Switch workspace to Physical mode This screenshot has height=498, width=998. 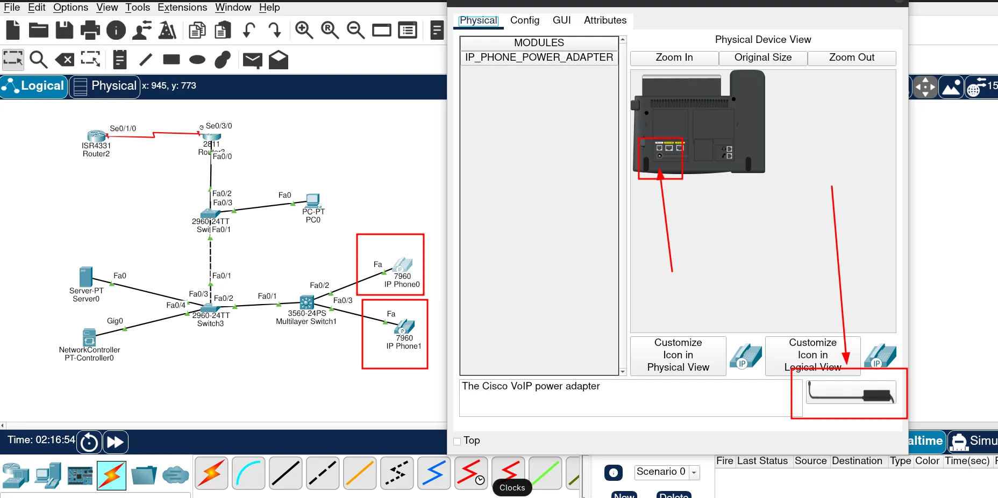pyautogui.click(x=105, y=86)
